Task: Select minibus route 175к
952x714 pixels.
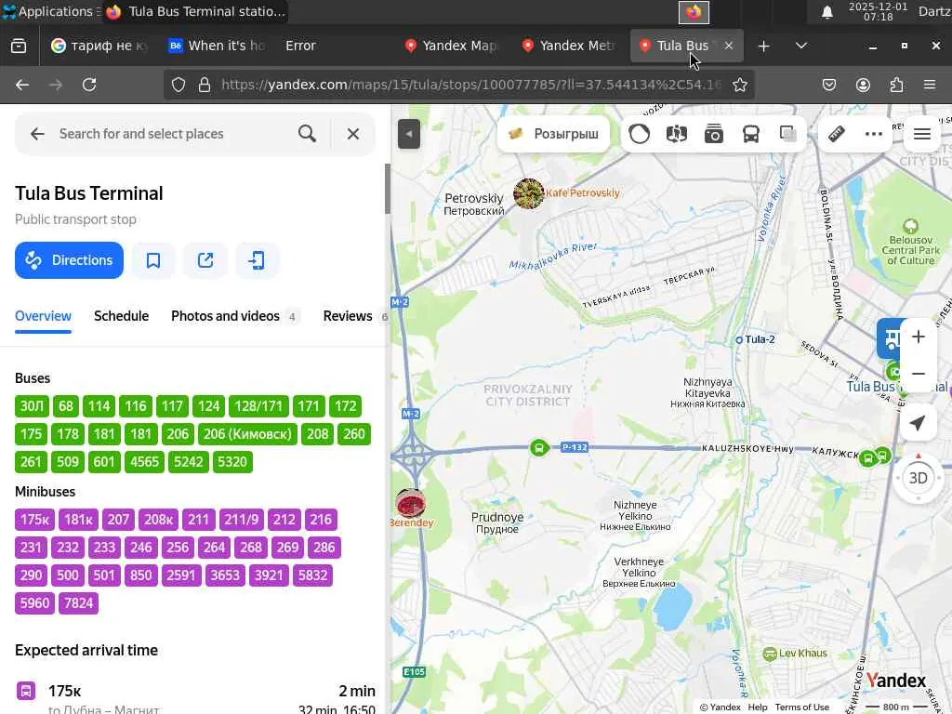Action: [34, 520]
